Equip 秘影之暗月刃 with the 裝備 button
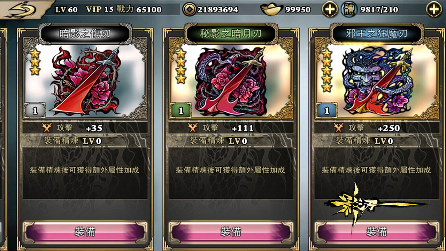446x251 pixels. click(x=231, y=232)
